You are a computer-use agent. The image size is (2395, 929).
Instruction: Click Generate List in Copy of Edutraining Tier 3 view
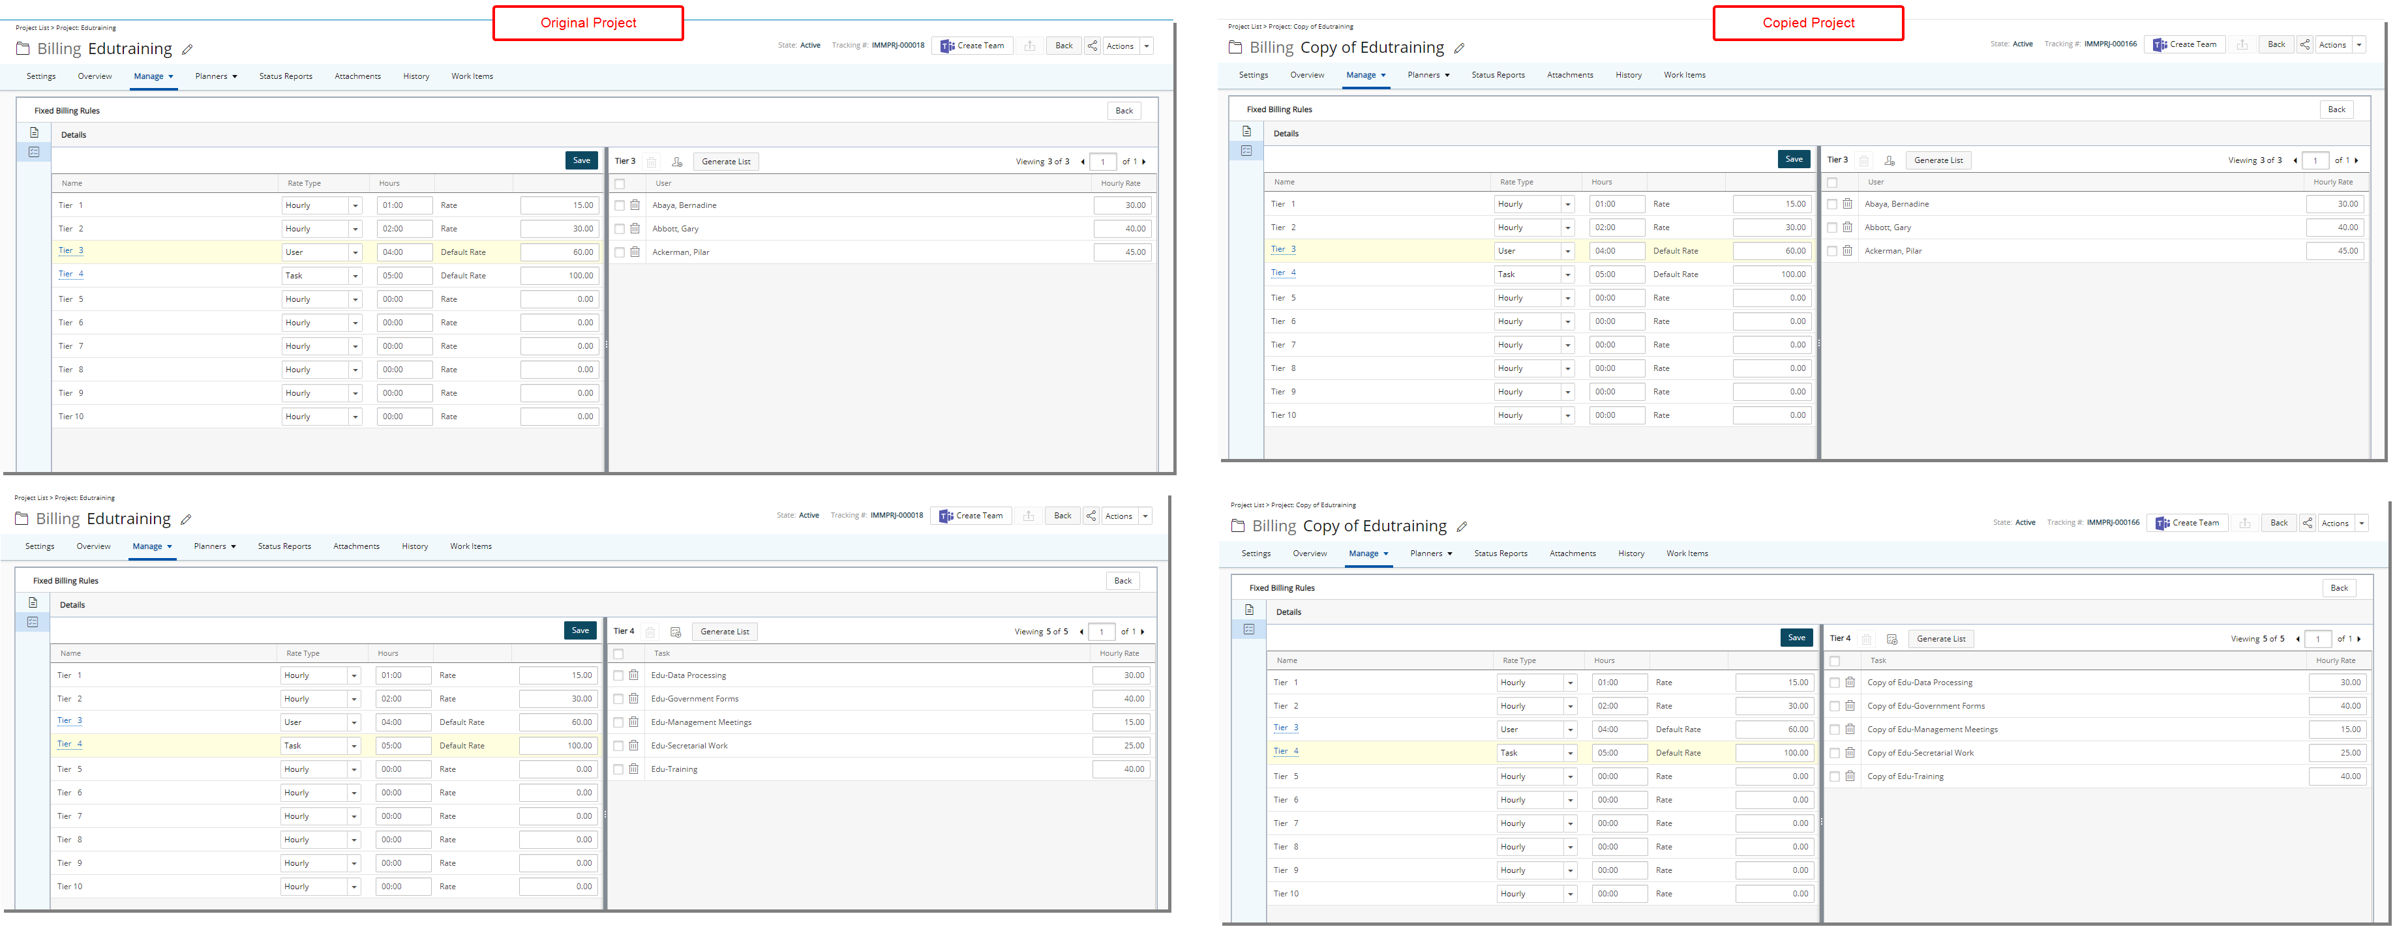tap(1938, 161)
